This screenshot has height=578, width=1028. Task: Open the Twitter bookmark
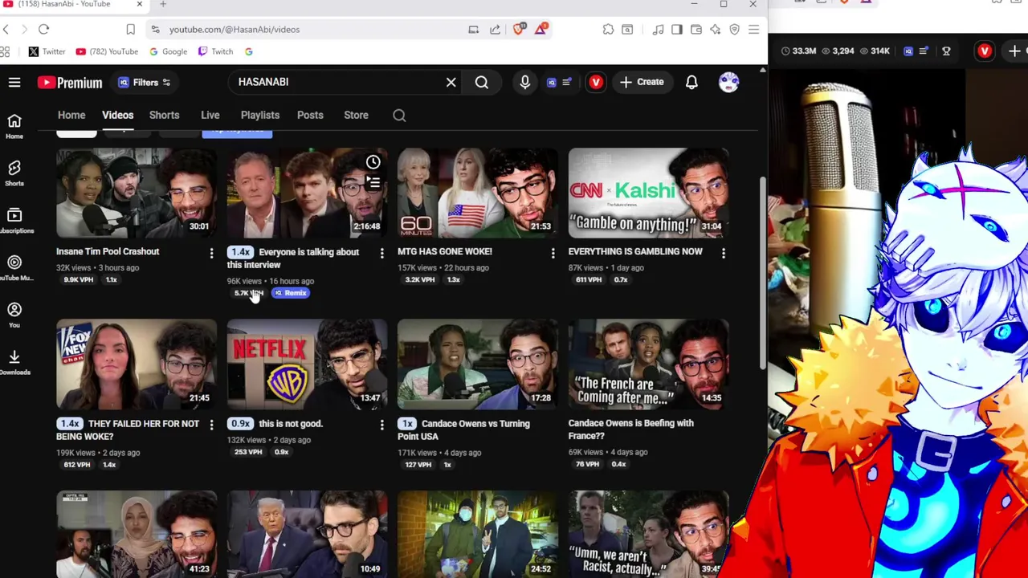[x=47, y=51]
